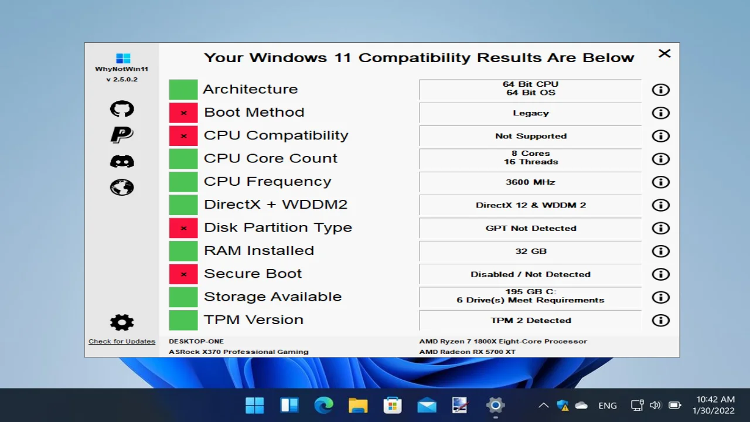This screenshot has width=750, height=422.
Task: Show info for Disk Partition Type row
Action: click(660, 228)
